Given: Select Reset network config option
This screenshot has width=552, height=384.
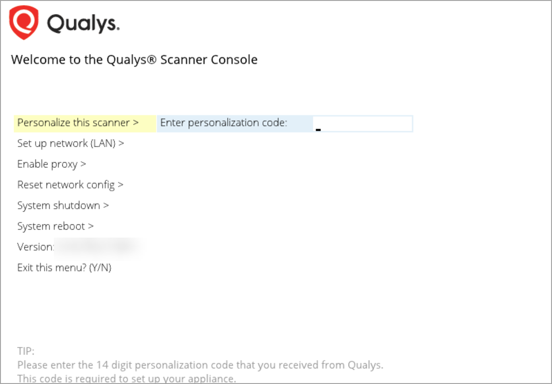Looking at the screenshot, I should [x=70, y=185].
